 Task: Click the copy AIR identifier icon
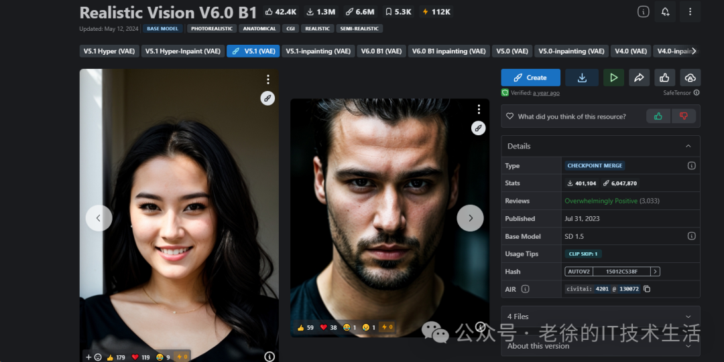tap(647, 289)
